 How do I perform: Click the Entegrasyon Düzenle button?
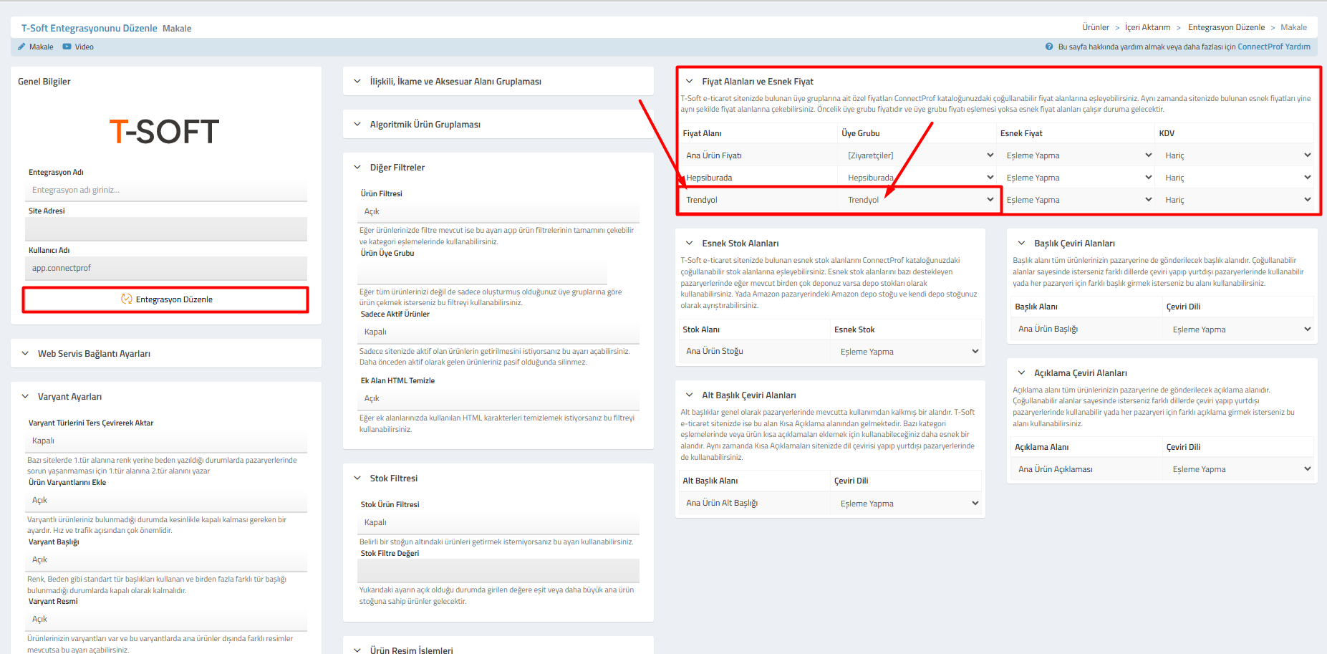166,299
